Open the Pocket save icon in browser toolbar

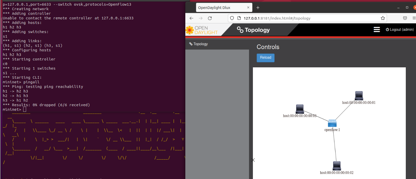coord(405,18)
